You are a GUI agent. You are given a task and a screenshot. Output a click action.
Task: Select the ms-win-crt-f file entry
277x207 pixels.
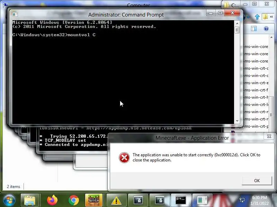(x=256, y=90)
